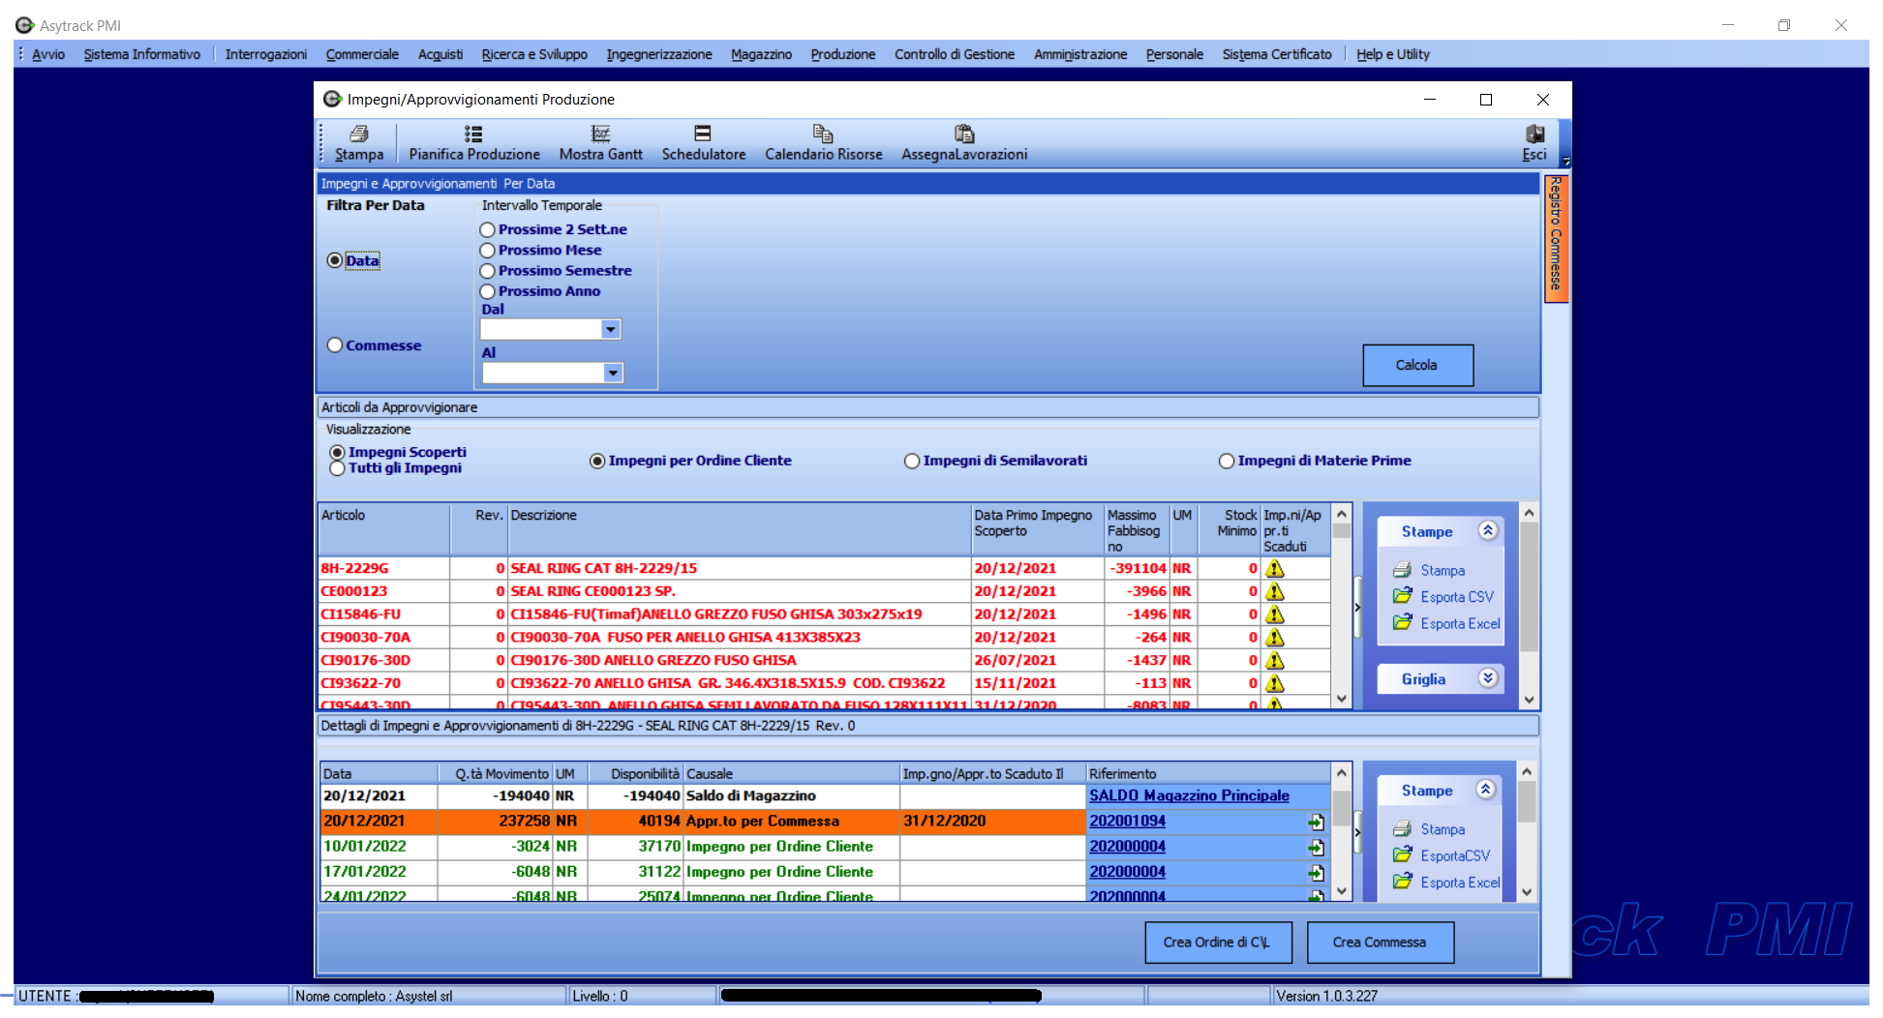Collapse the lower Stampe panel
The height and width of the screenshot is (1018, 1883).
1486,790
